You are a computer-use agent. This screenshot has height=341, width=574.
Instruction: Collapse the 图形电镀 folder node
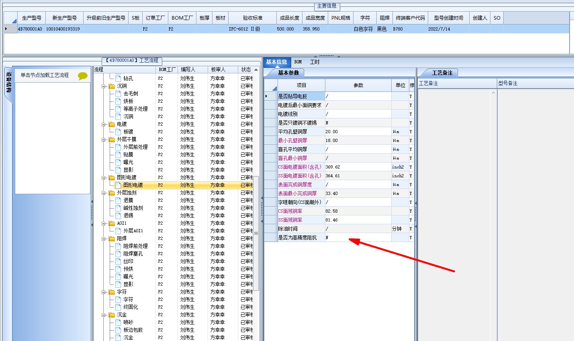pos(104,178)
